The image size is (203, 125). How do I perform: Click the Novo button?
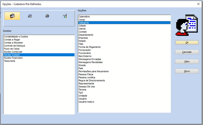(x=187, y=71)
